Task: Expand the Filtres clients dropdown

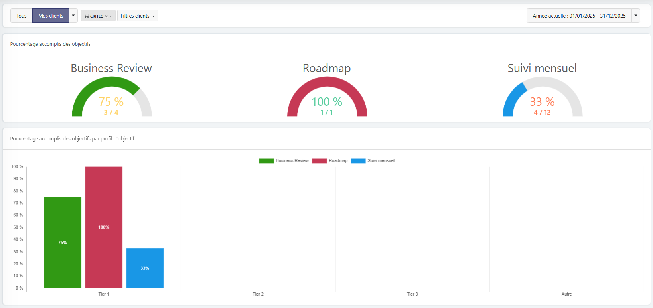Action: click(x=138, y=16)
